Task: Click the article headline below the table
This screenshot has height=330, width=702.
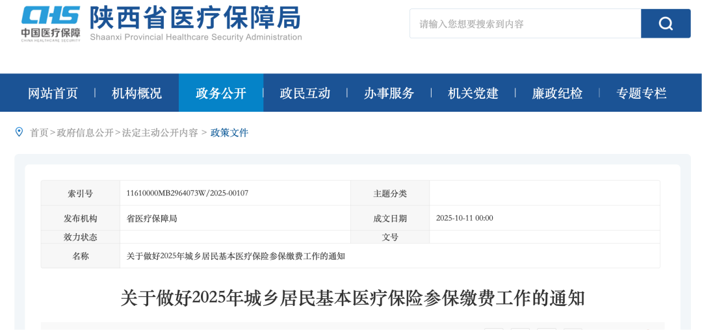Action: click(x=352, y=298)
